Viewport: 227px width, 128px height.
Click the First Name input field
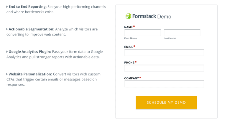(142, 33)
